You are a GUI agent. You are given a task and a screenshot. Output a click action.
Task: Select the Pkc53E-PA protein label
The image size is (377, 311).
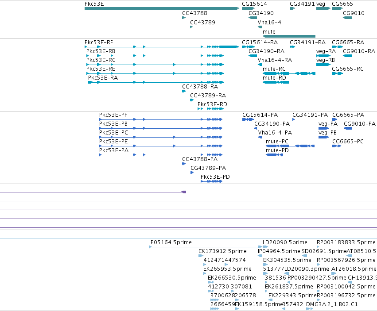[x=114, y=150]
